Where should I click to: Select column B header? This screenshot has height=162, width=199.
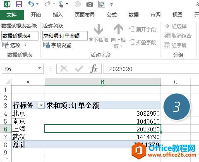(103, 82)
